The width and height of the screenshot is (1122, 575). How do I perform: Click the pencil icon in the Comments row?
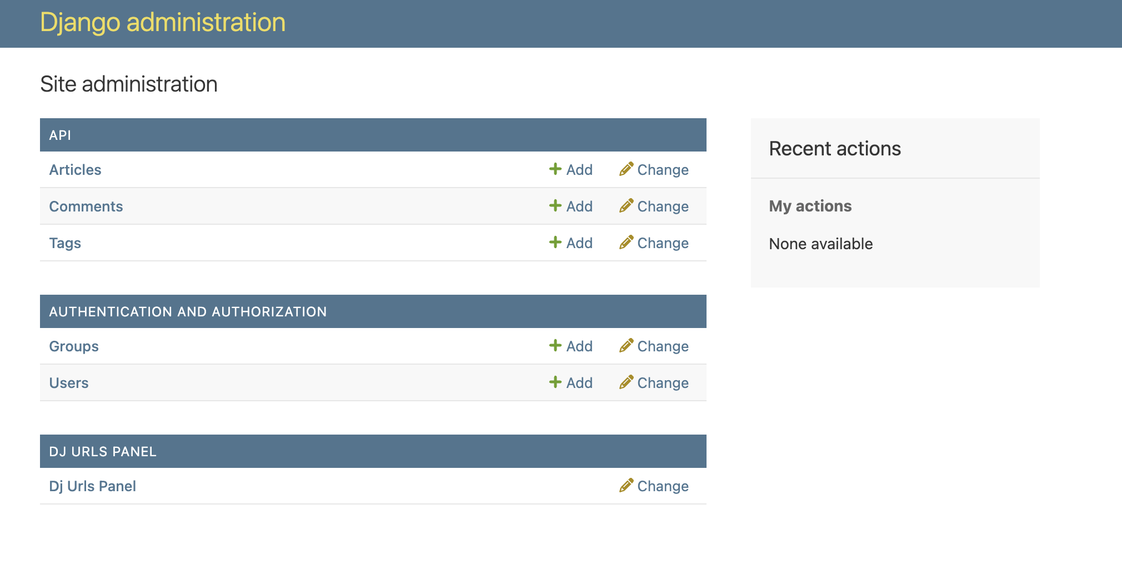tap(627, 205)
